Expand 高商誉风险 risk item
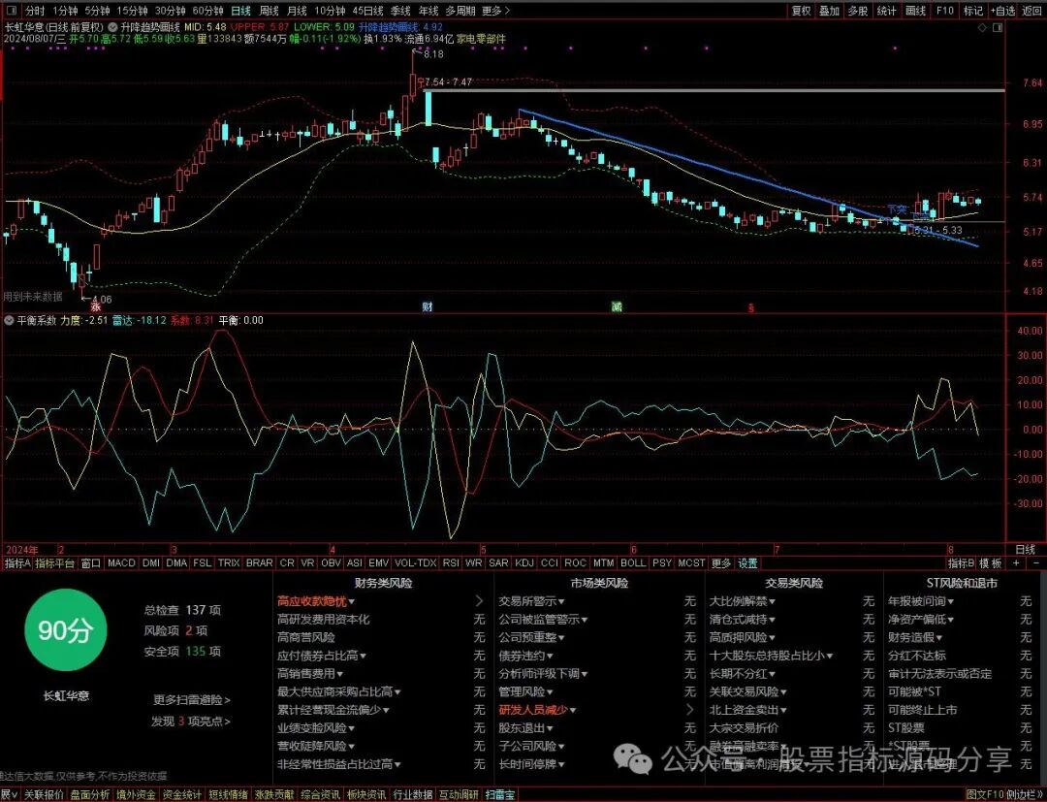 pyautogui.click(x=306, y=638)
